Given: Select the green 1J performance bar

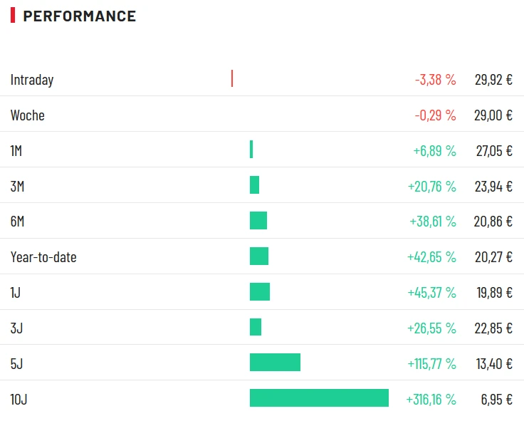Looking at the screenshot, I should coord(260,292).
